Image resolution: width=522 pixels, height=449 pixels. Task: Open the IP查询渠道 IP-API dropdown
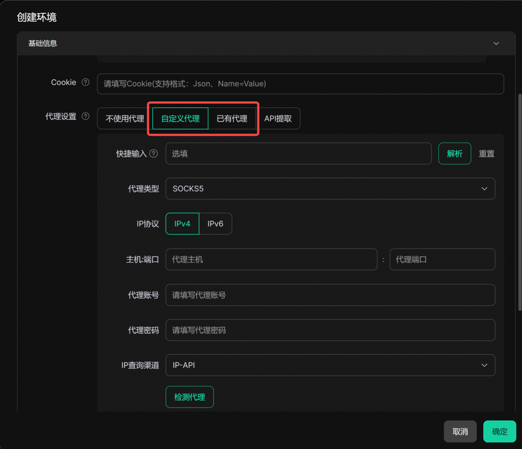coord(330,365)
